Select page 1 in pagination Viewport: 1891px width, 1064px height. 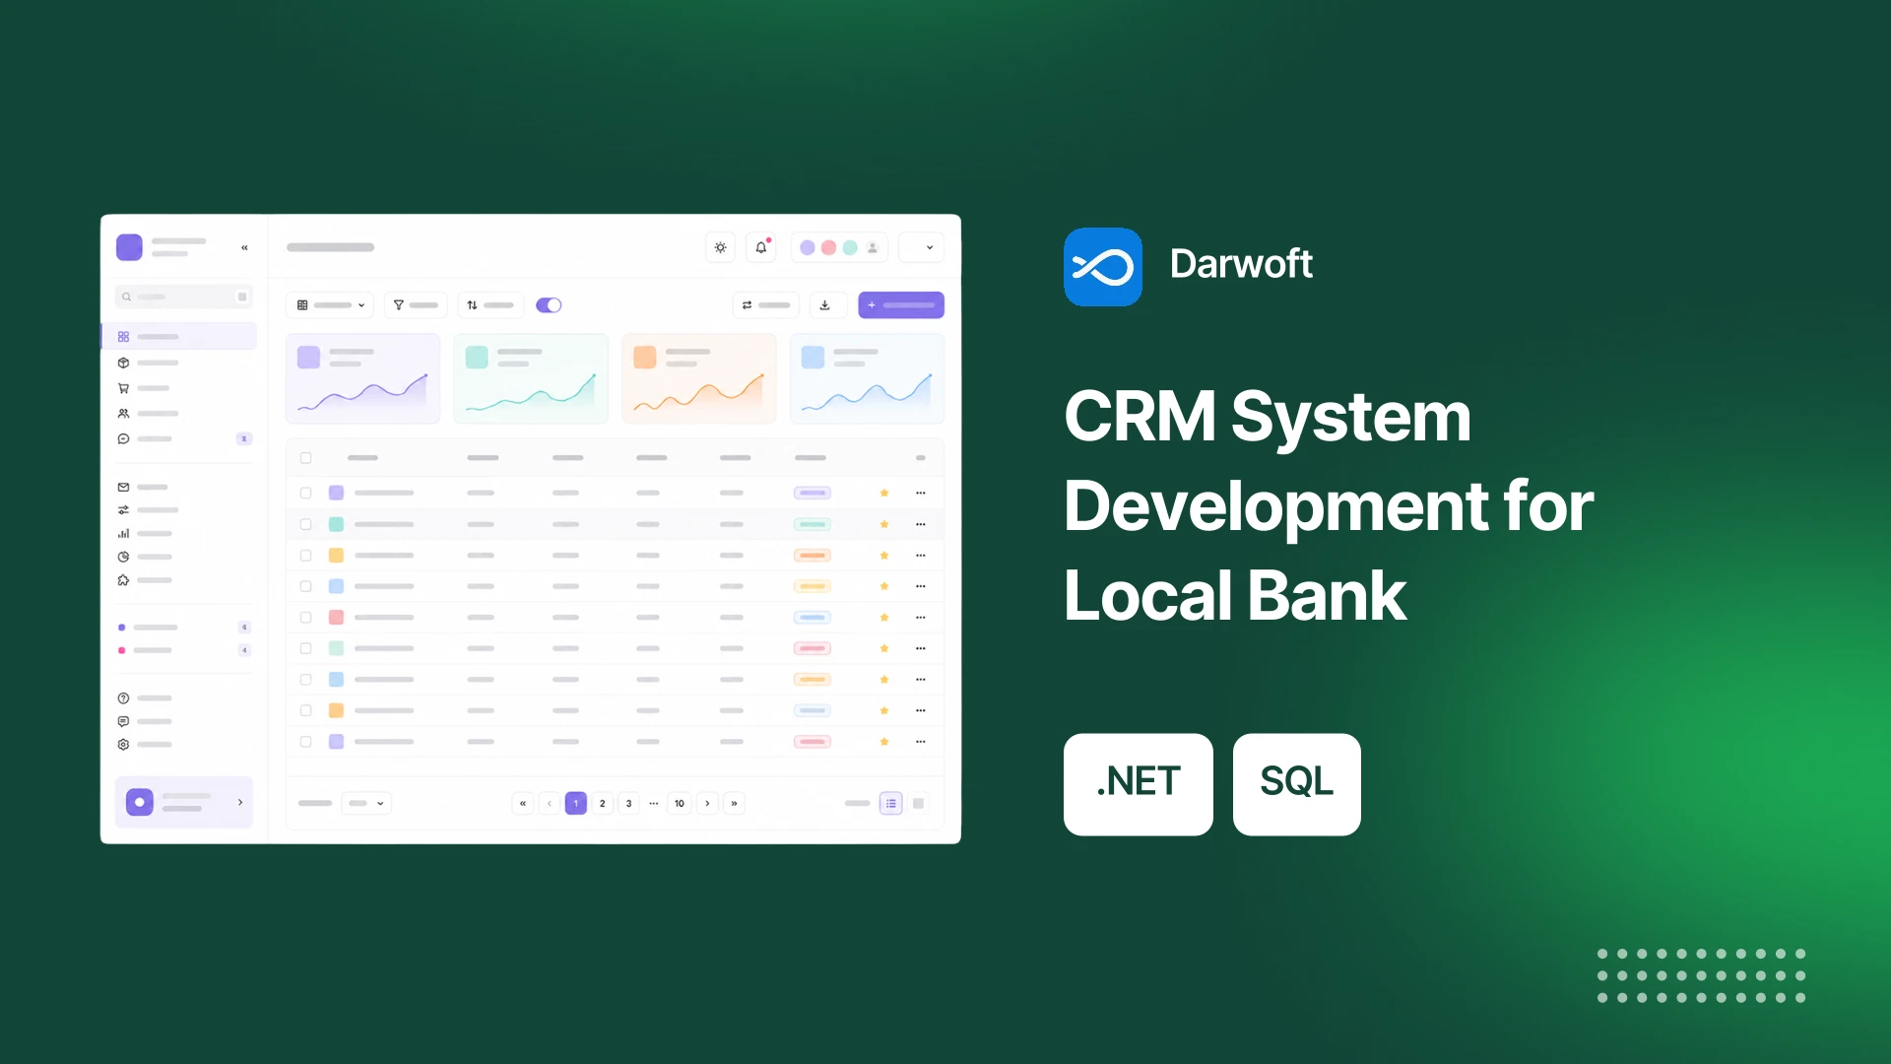click(576, 804)
